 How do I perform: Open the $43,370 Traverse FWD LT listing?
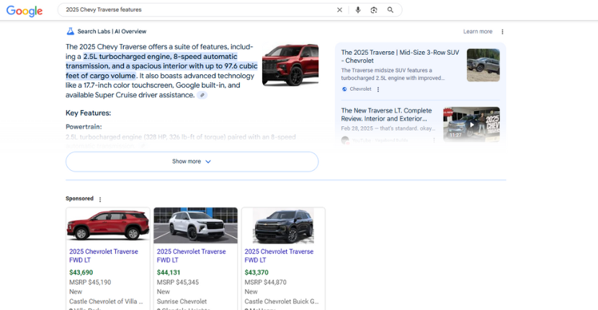click(x=279, y=256)
